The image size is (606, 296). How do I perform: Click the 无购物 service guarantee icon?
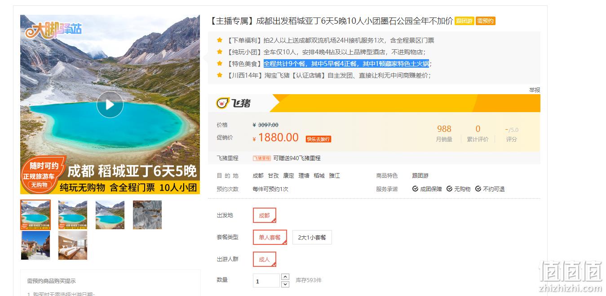pos(449,189)
